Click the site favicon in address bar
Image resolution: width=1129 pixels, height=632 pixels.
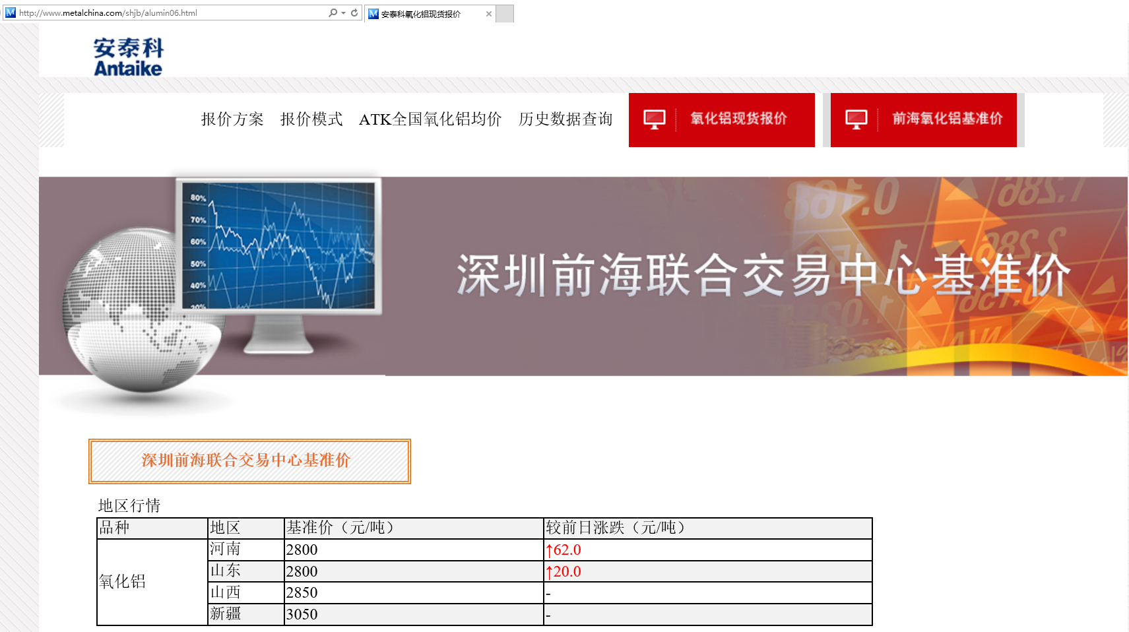tap(11, 13)
